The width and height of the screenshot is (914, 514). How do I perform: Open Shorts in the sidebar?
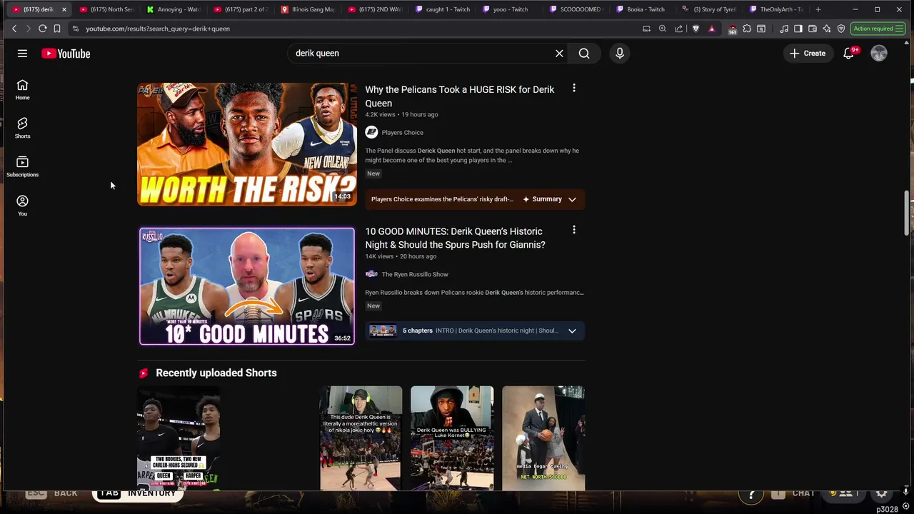point(22,128)
